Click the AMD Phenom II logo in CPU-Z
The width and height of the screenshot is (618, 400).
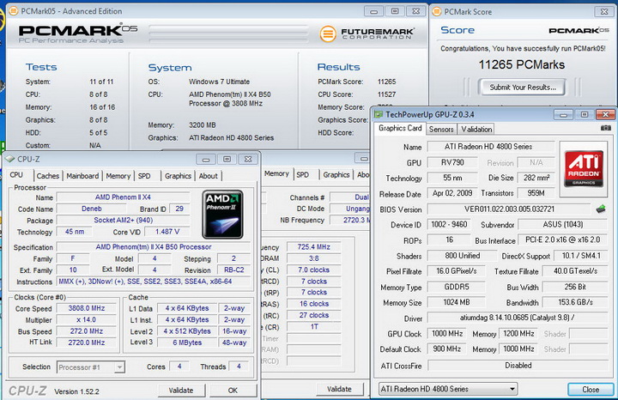tap(222, 215)
